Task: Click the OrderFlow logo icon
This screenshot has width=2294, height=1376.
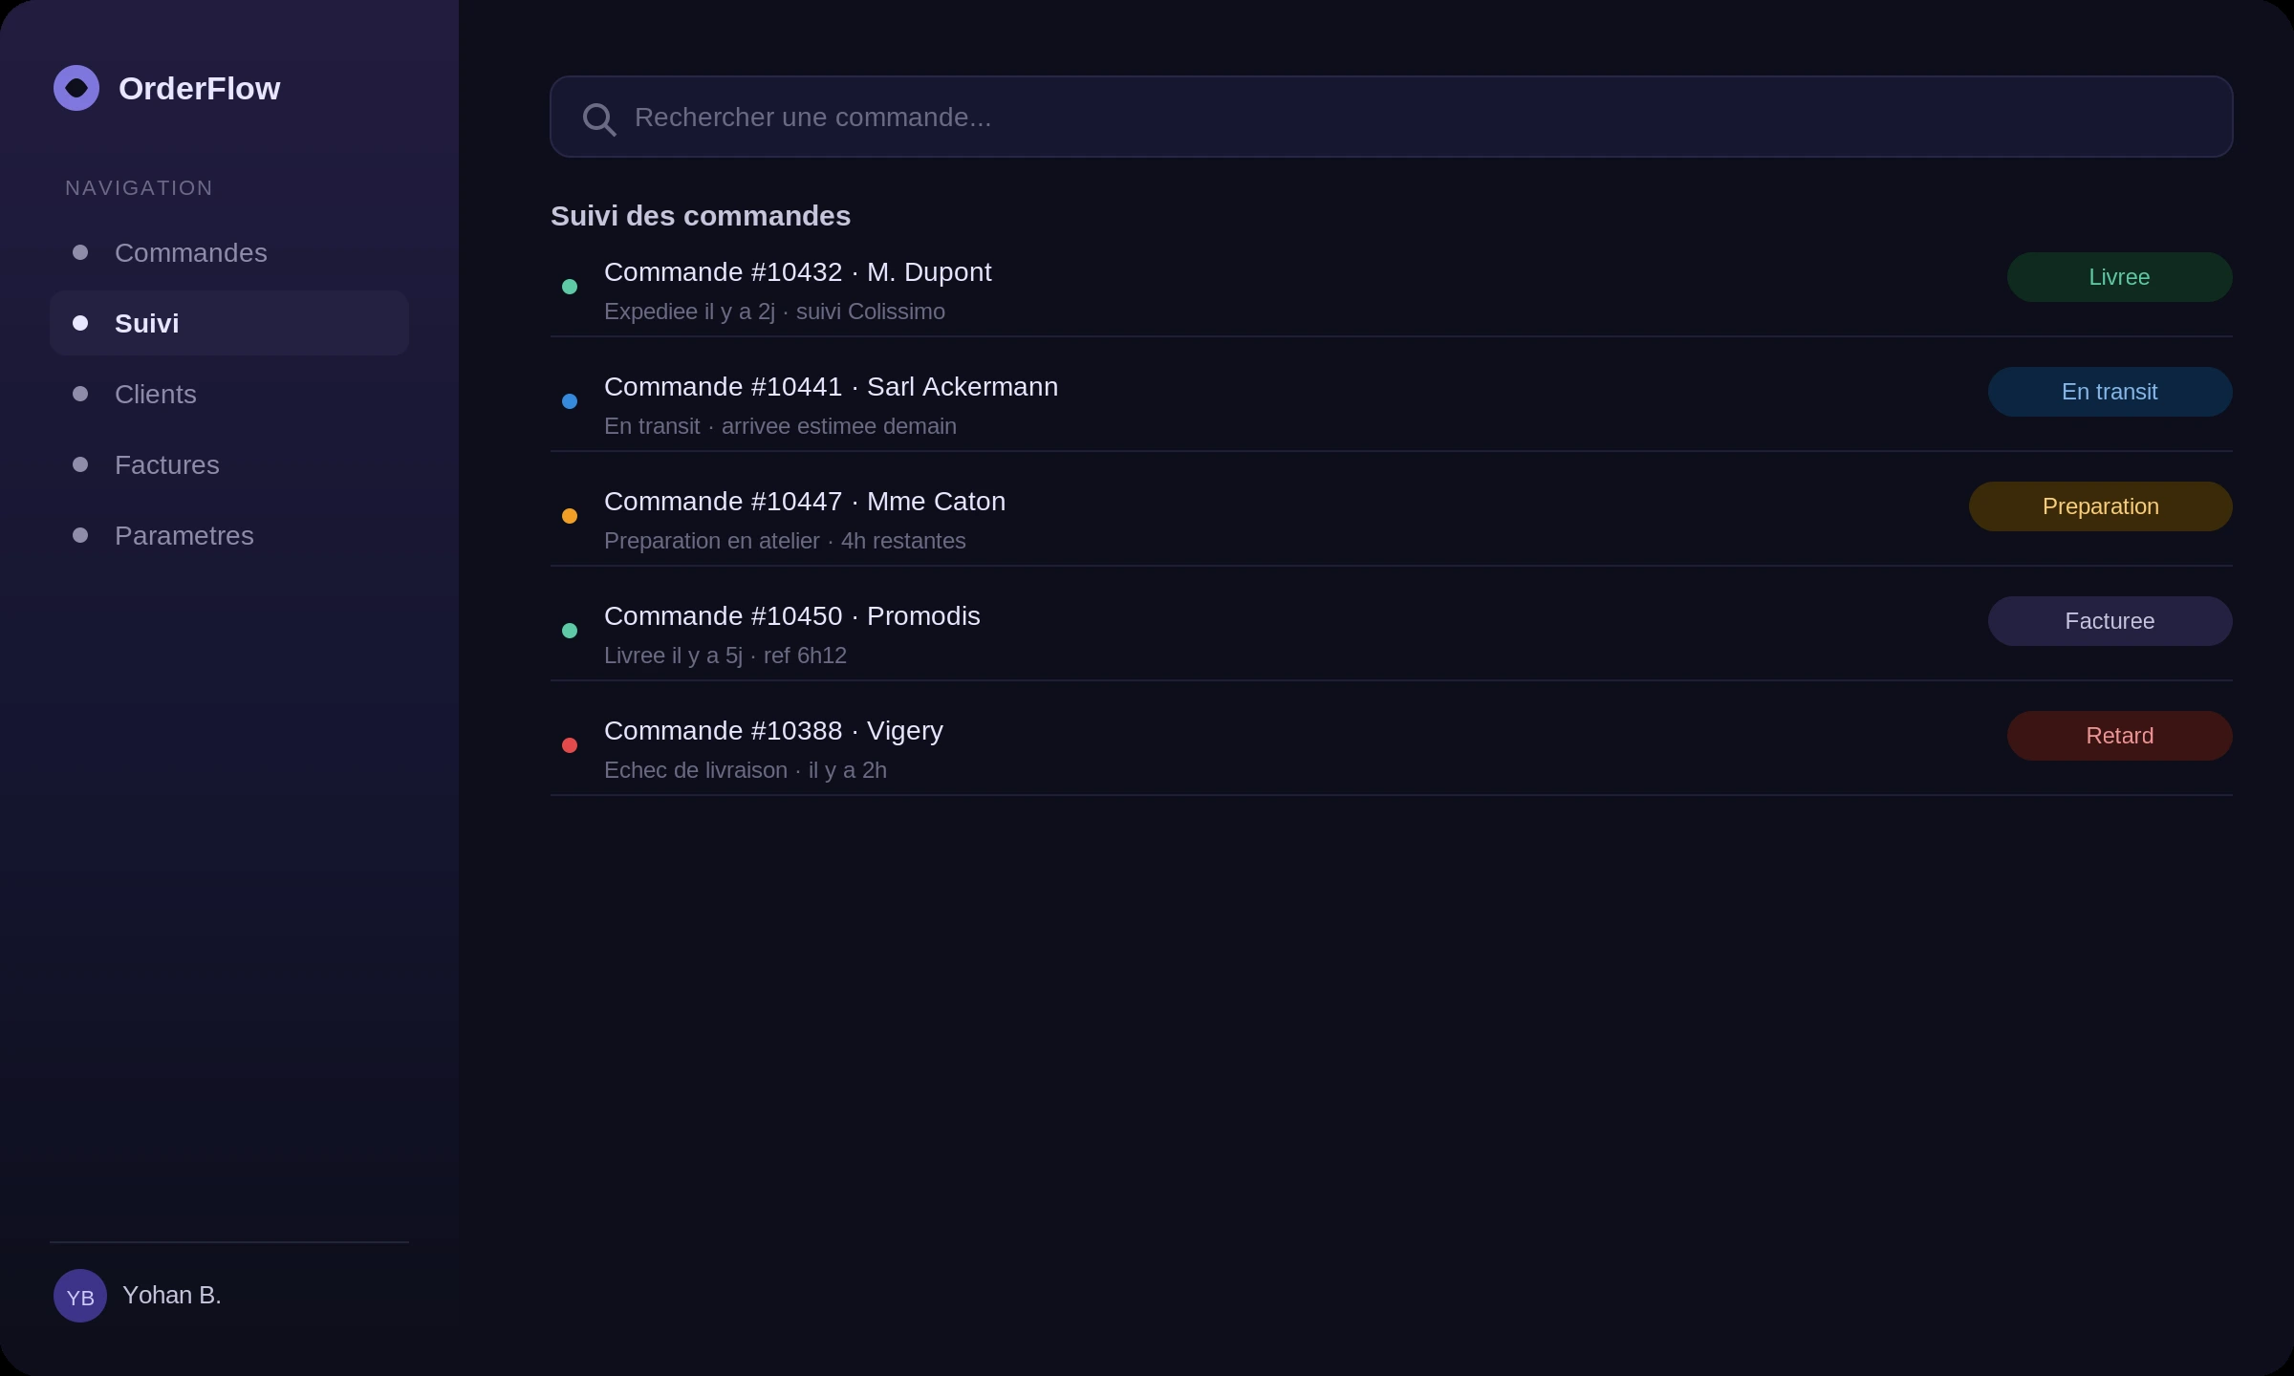Action: [x=76, y=88]
